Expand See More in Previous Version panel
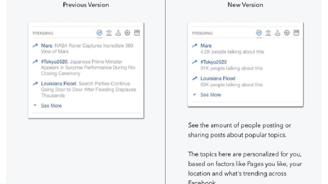This screenshot has width=328, height=184. pos(51,106)
